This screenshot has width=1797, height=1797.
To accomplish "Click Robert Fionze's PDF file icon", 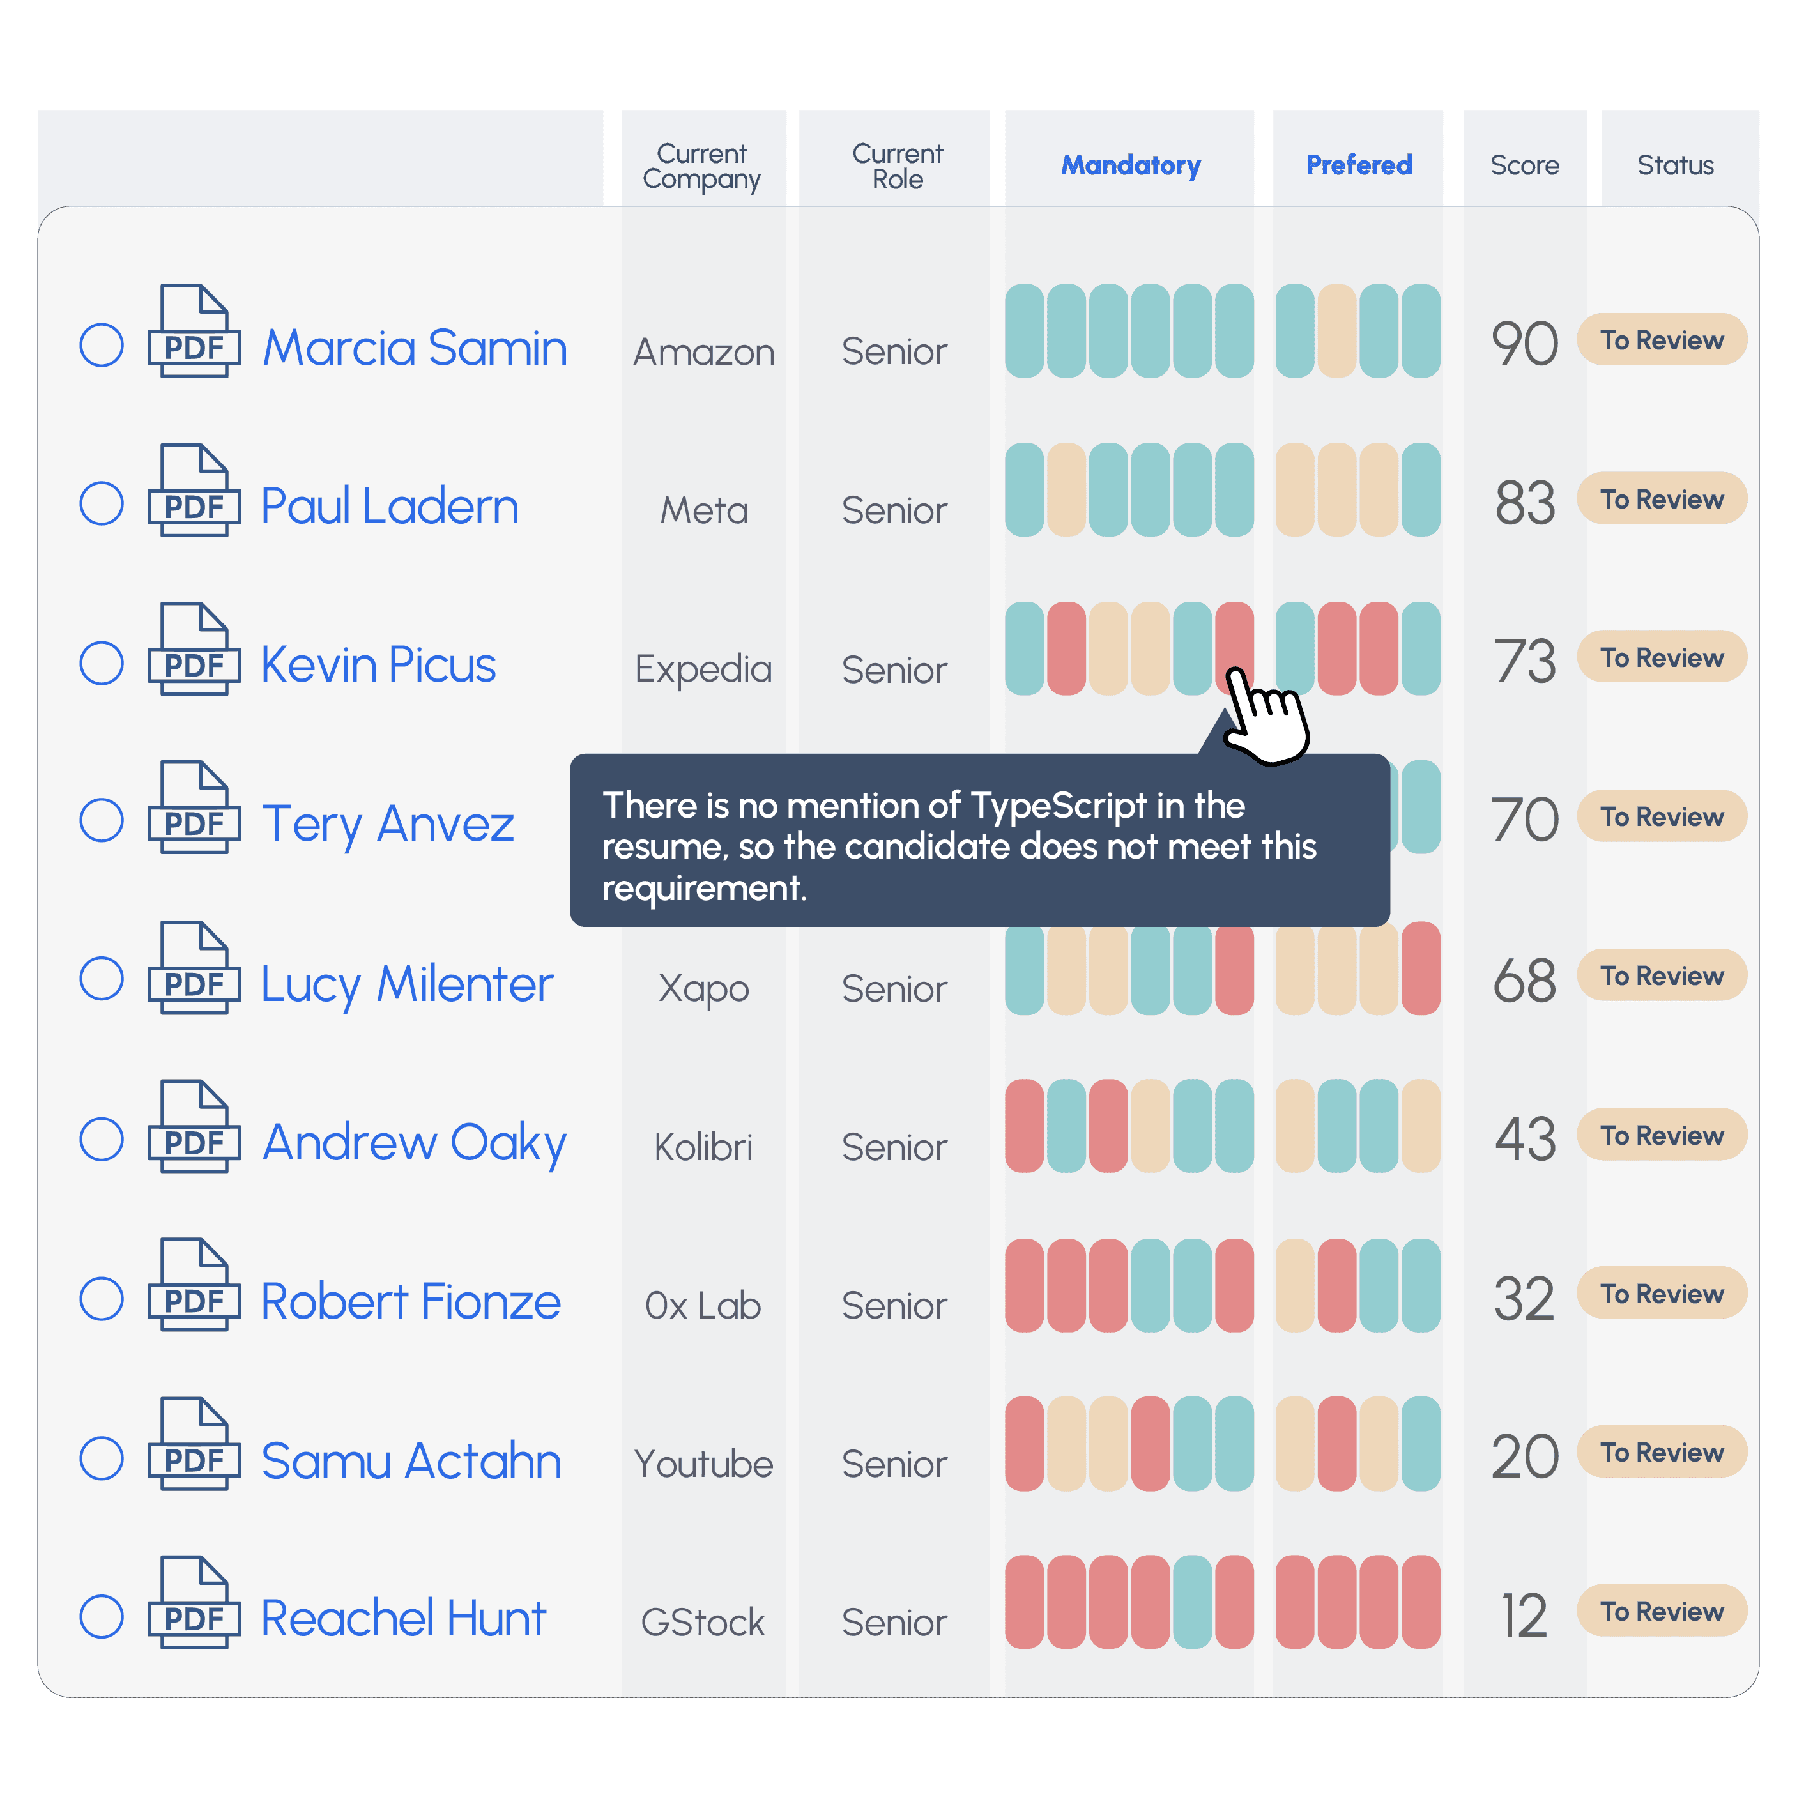I will pos(194,1285).
